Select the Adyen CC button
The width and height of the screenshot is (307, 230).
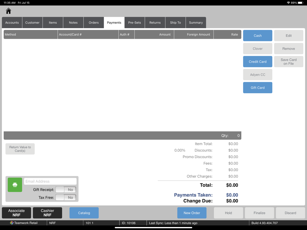[258, 75]
